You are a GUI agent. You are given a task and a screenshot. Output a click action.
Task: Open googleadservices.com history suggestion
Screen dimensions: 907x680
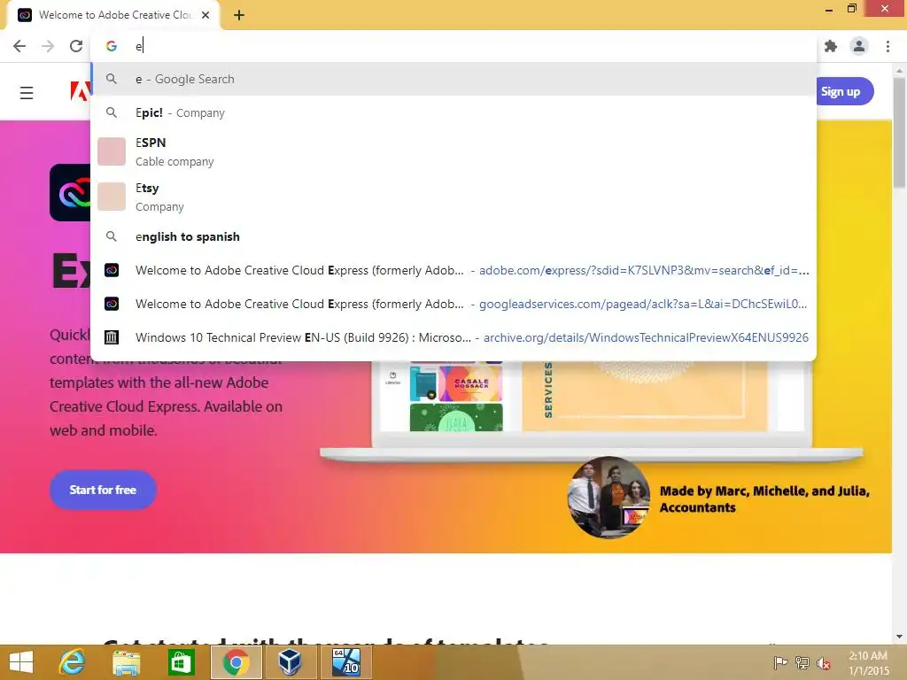[453, 304]
